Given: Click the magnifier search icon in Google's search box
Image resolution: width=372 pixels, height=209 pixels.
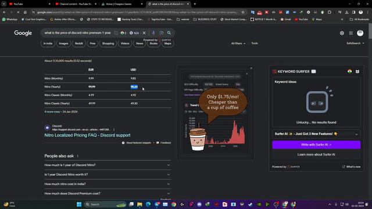Looking at the screenshot, I should tap(169, 33).
